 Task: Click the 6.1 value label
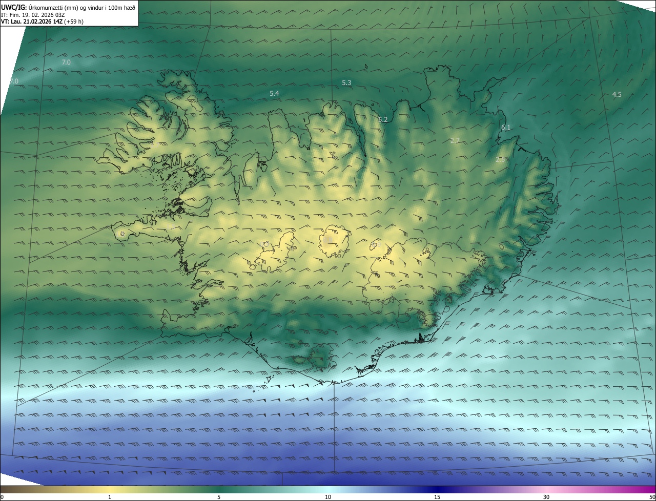506,127
